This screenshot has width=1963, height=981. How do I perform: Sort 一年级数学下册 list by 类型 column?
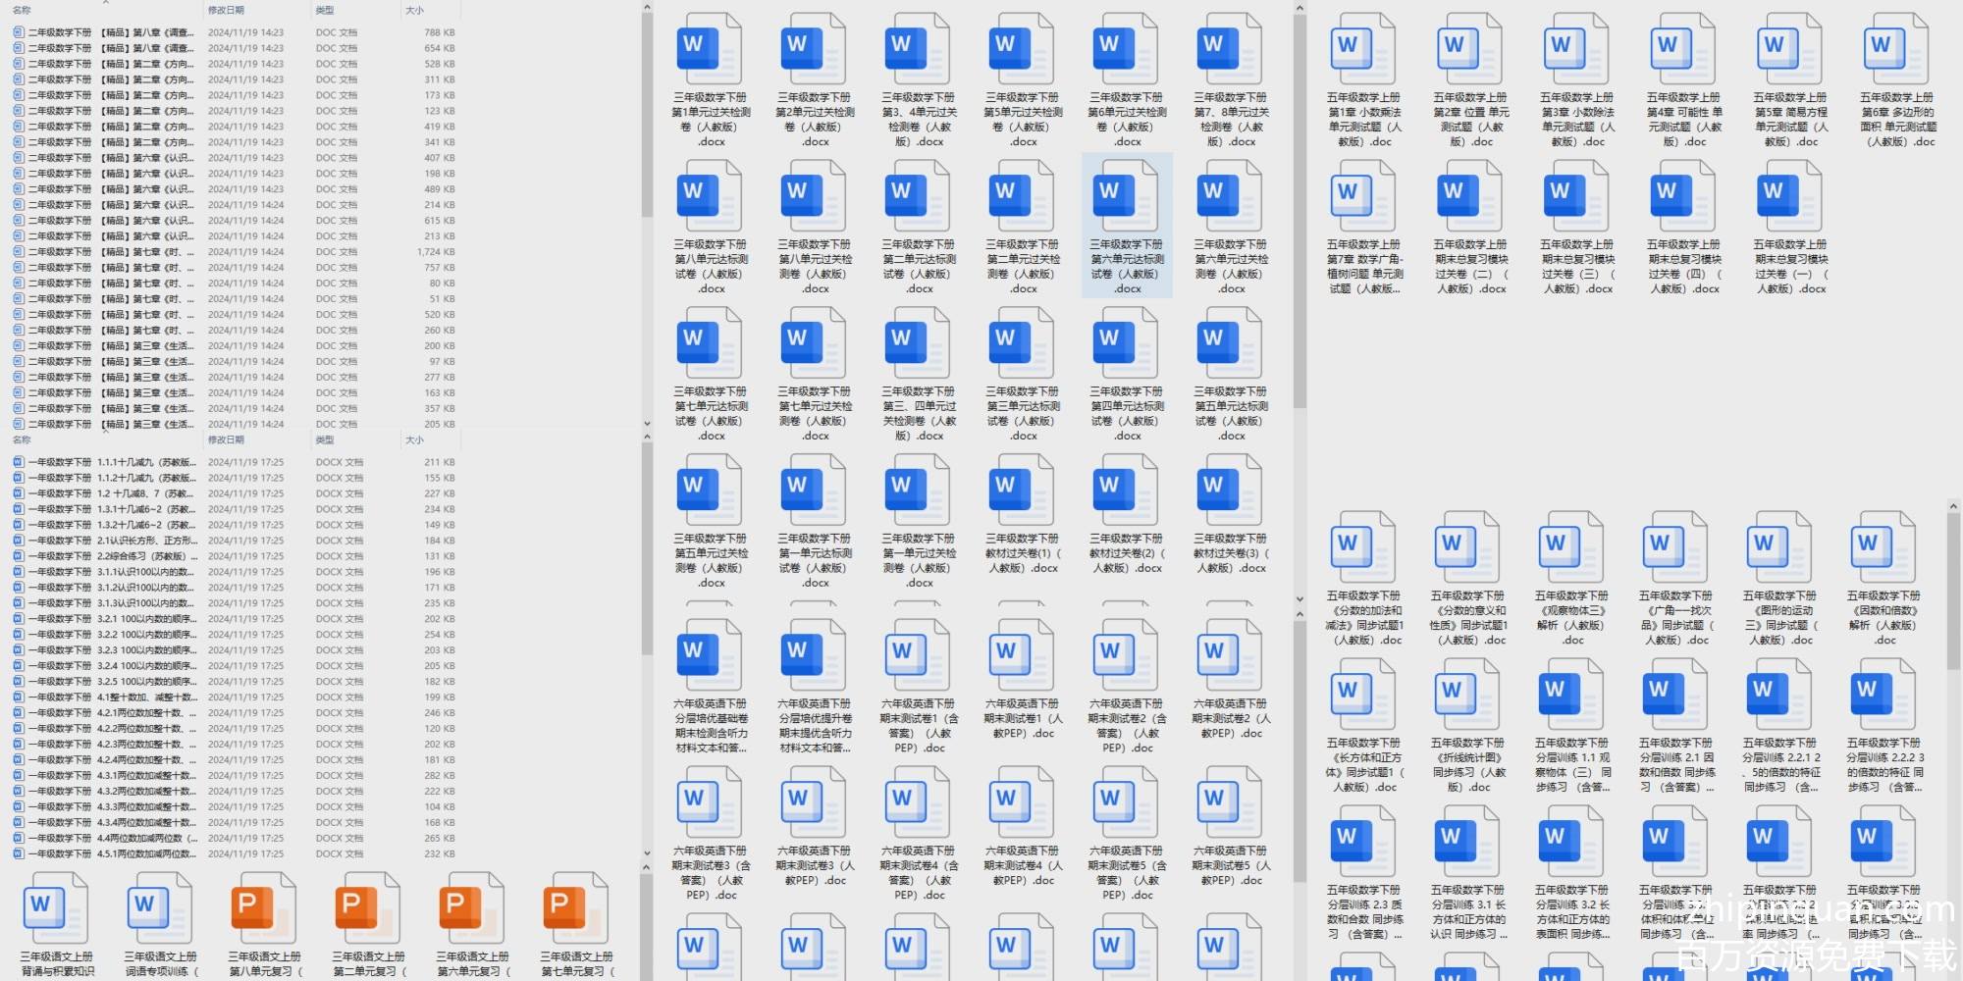[x=325, y=439]
